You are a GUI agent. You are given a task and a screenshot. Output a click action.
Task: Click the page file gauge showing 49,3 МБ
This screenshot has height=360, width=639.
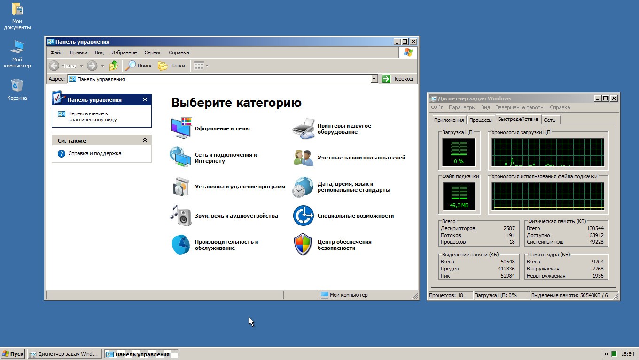(x=459, y=196)
